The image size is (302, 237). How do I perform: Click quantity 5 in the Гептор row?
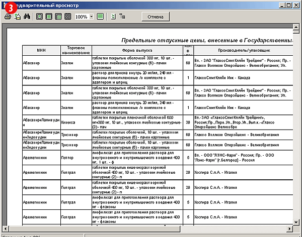[188, 158]
